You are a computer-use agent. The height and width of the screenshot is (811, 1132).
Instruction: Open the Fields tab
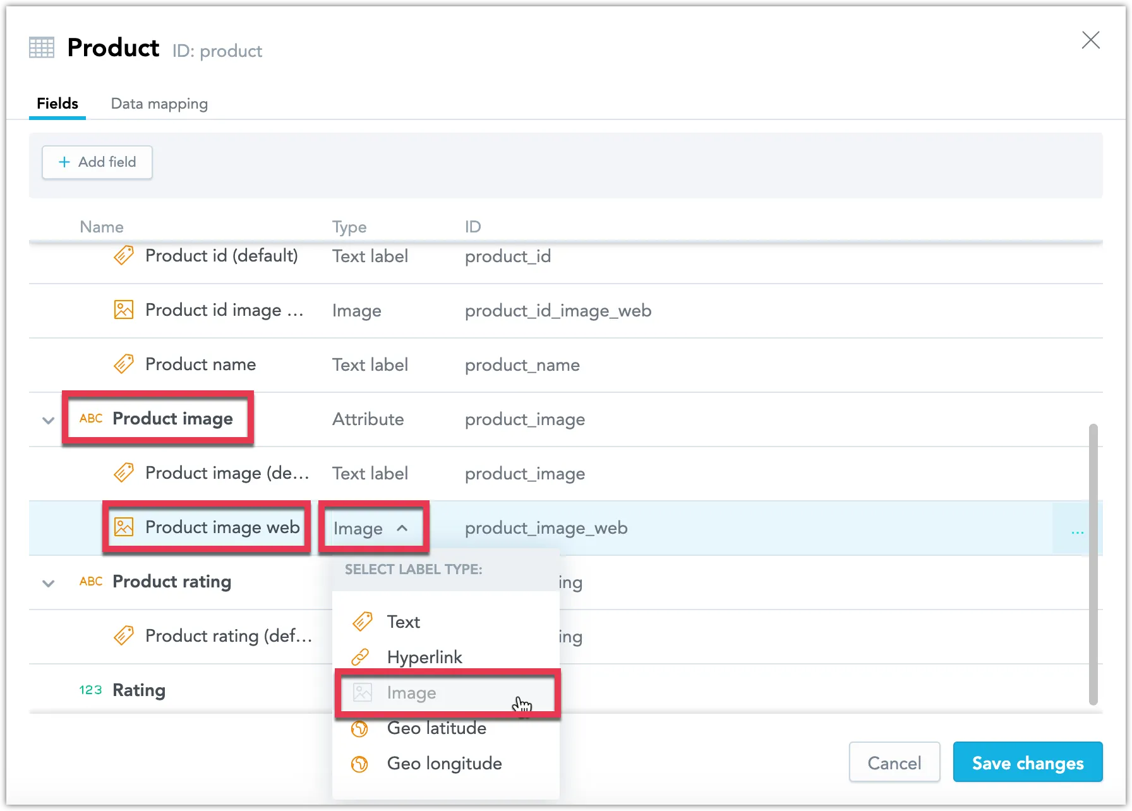pos(57,104)
